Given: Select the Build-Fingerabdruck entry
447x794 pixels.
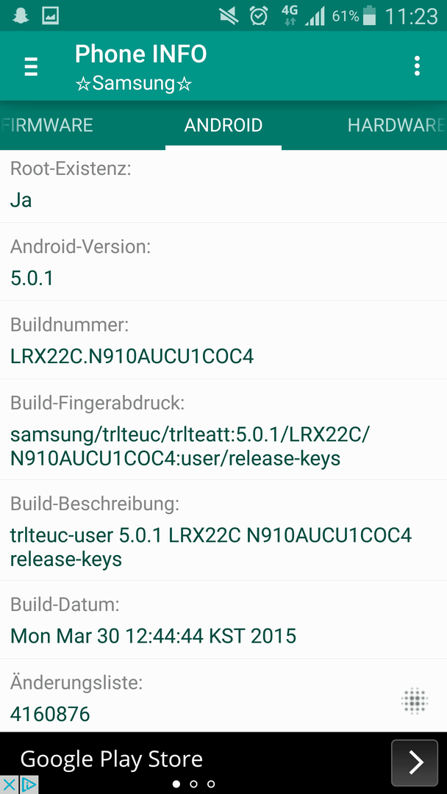Looking at the screenshot, I should [x=223, y=429].
